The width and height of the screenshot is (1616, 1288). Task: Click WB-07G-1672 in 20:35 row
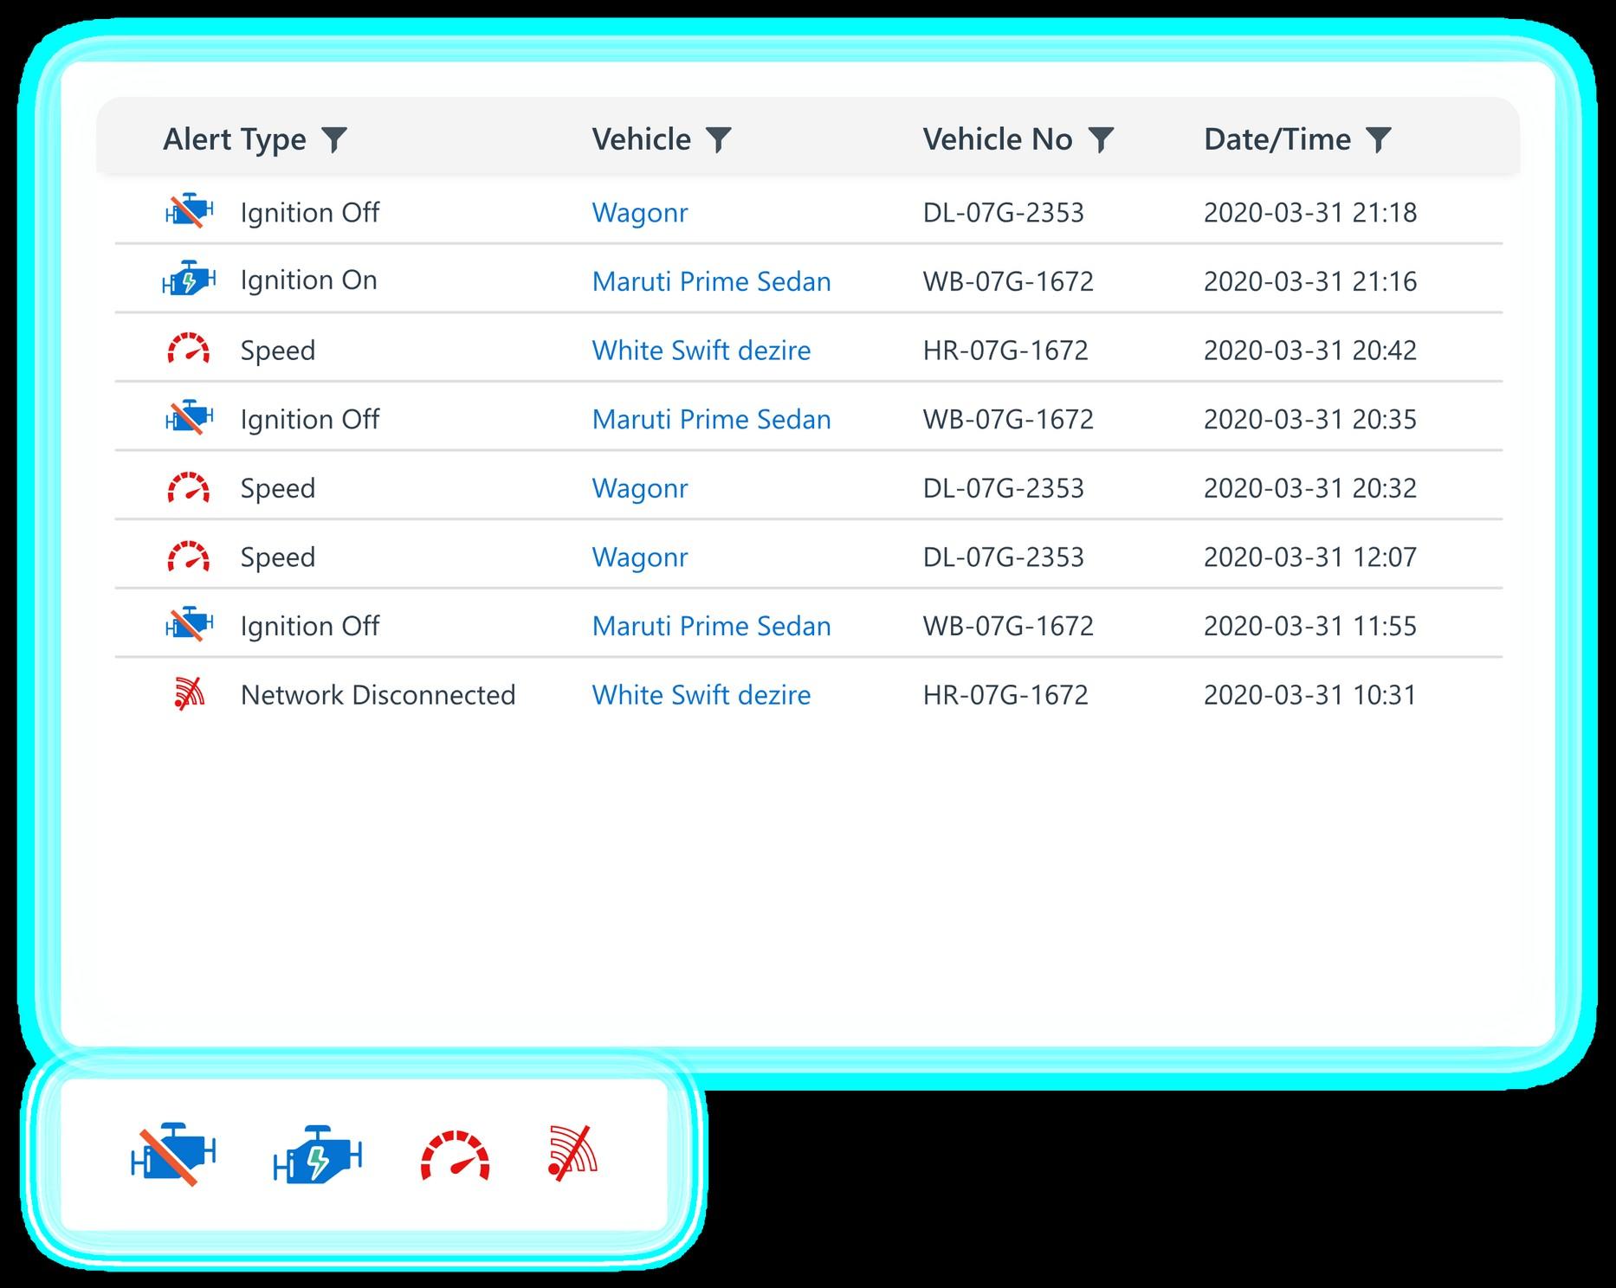[1009, 420]
